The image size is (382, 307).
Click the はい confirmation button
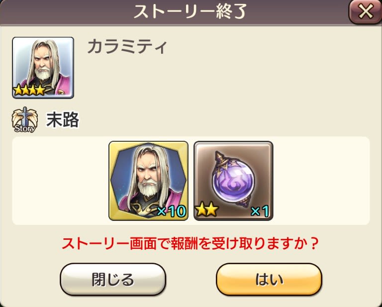[269, 279]
